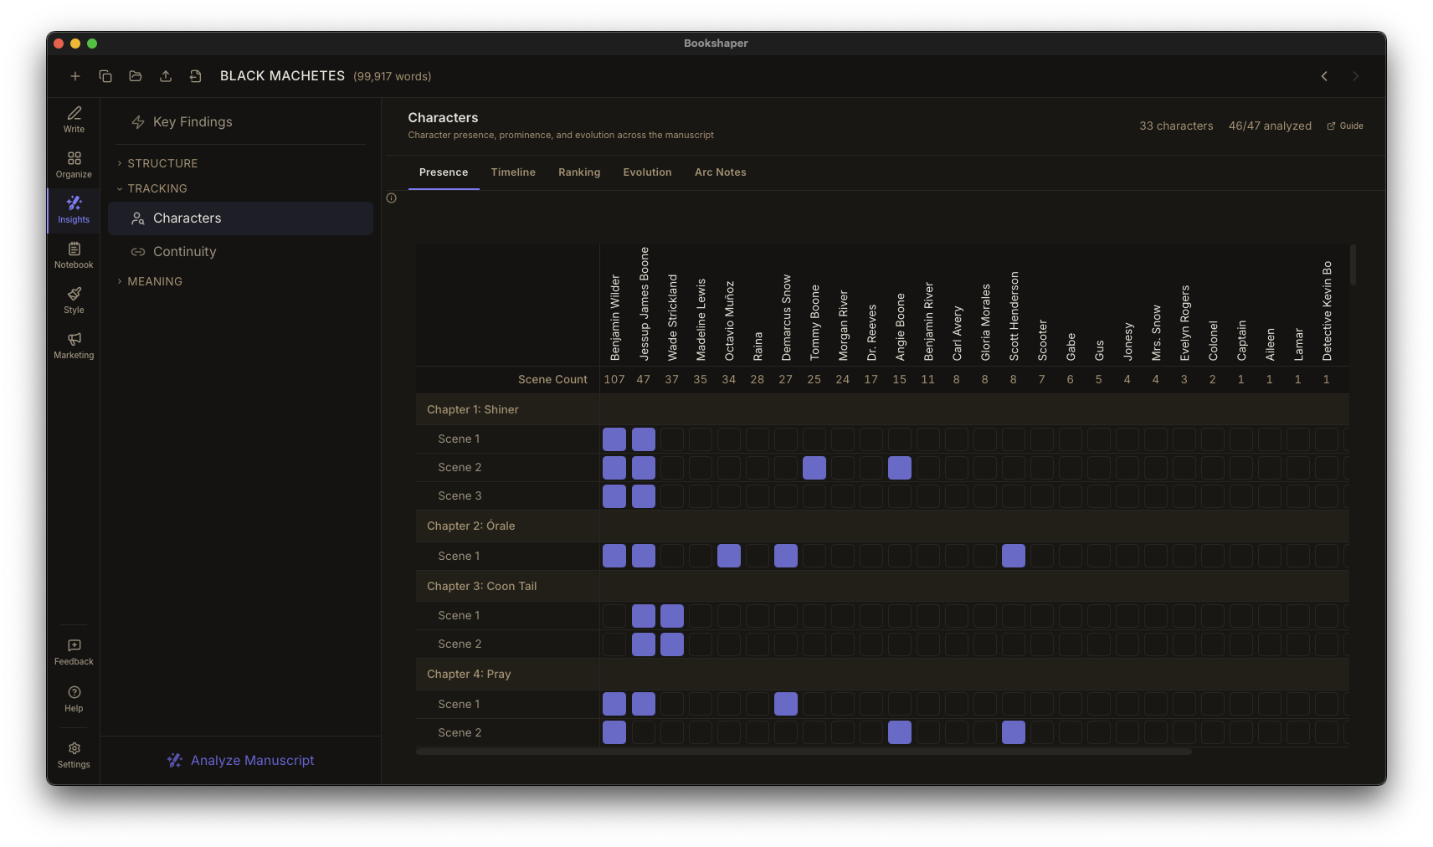This screenshot has width=1433, height=847.
Task: Open the Marketing sidebar section
Action: (74, 346)
